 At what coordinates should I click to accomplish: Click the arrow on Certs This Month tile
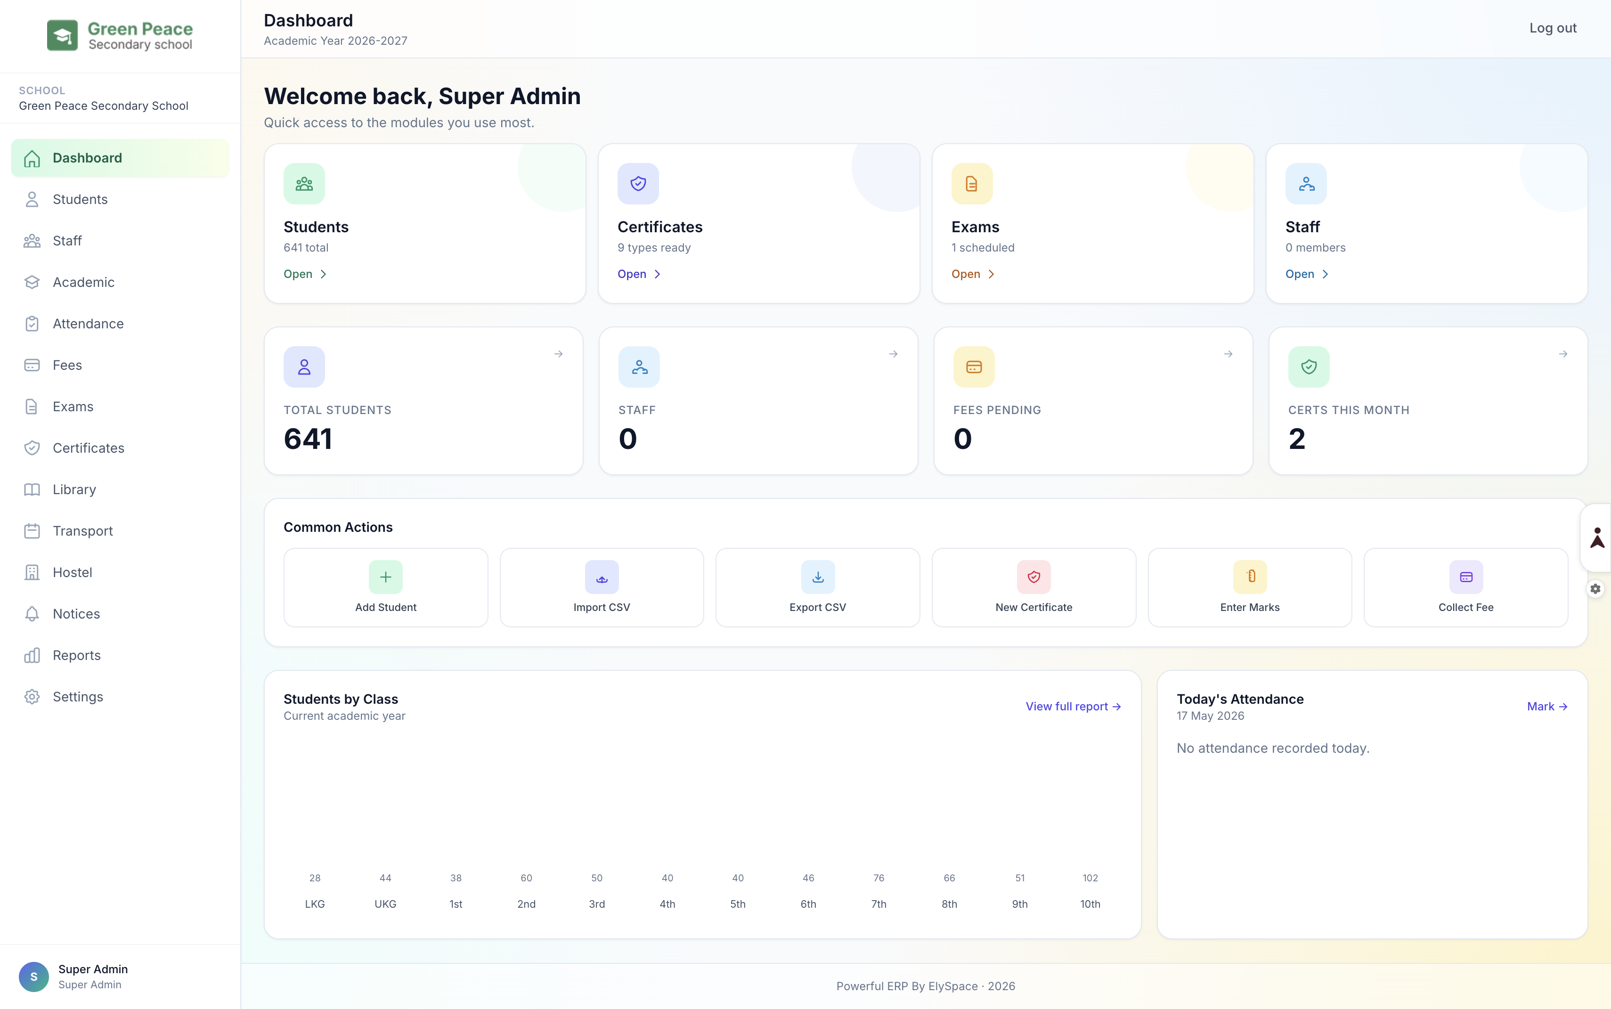tap(1563, 354)
